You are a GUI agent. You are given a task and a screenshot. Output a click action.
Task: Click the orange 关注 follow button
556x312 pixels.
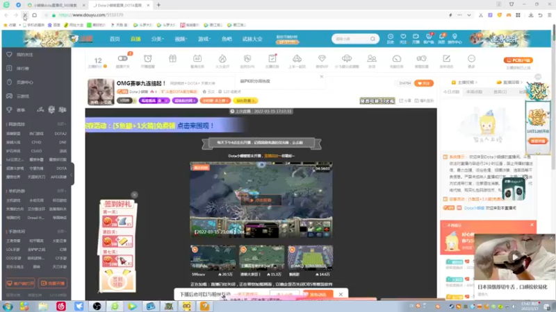click(x=424, y=83)
